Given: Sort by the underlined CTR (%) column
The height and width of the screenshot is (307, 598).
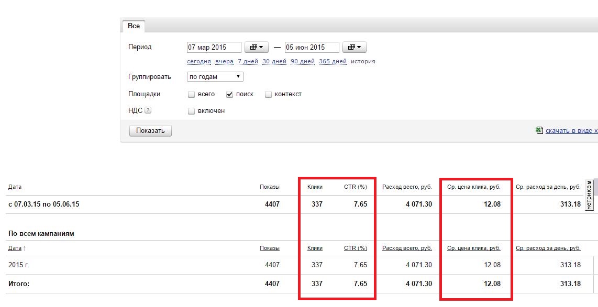Looking at the screenshot, I should pyautogui.click(x=356, y=248).
